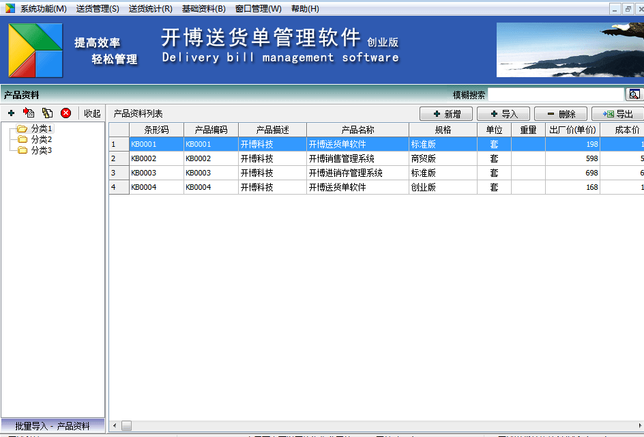Image resolution: width=644 pixels, height=437 pixels.
Task: Click the horizontal scrollbar right arrow
Action: [640, 425]
